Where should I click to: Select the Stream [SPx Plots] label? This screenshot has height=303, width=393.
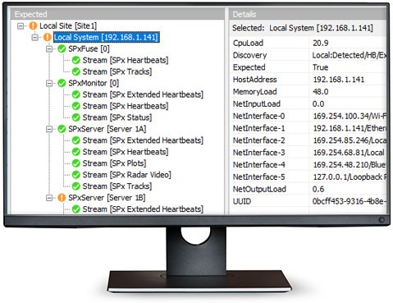pos(114,163)
